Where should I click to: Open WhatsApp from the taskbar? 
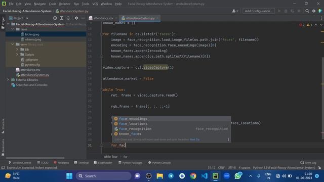[237, 176]
